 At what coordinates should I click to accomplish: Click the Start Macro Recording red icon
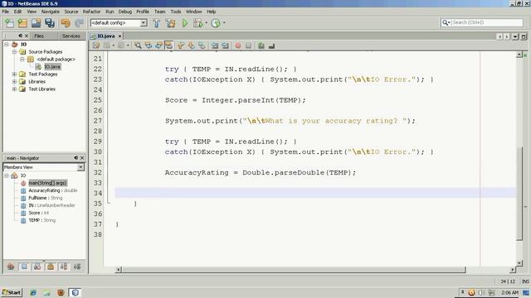(238, 46)
